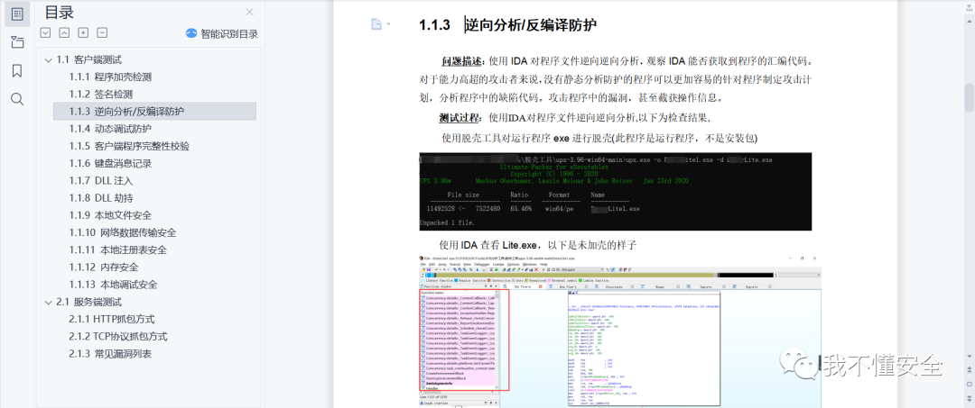Go to 1.1.13 本地调试安全
Screen dimensions: 975x408
point(113,286)
